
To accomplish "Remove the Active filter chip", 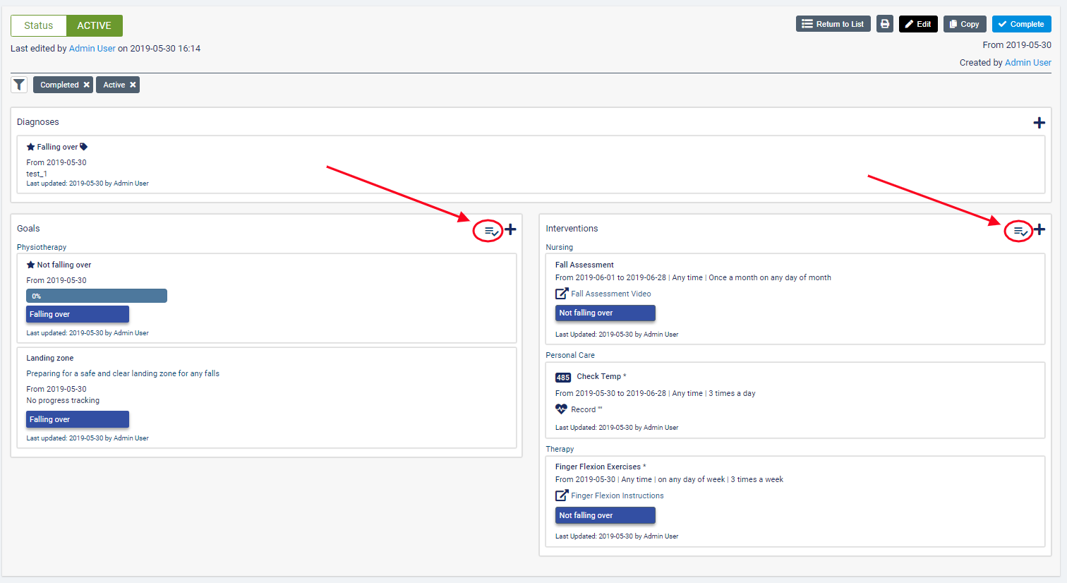I will point(133,85).
